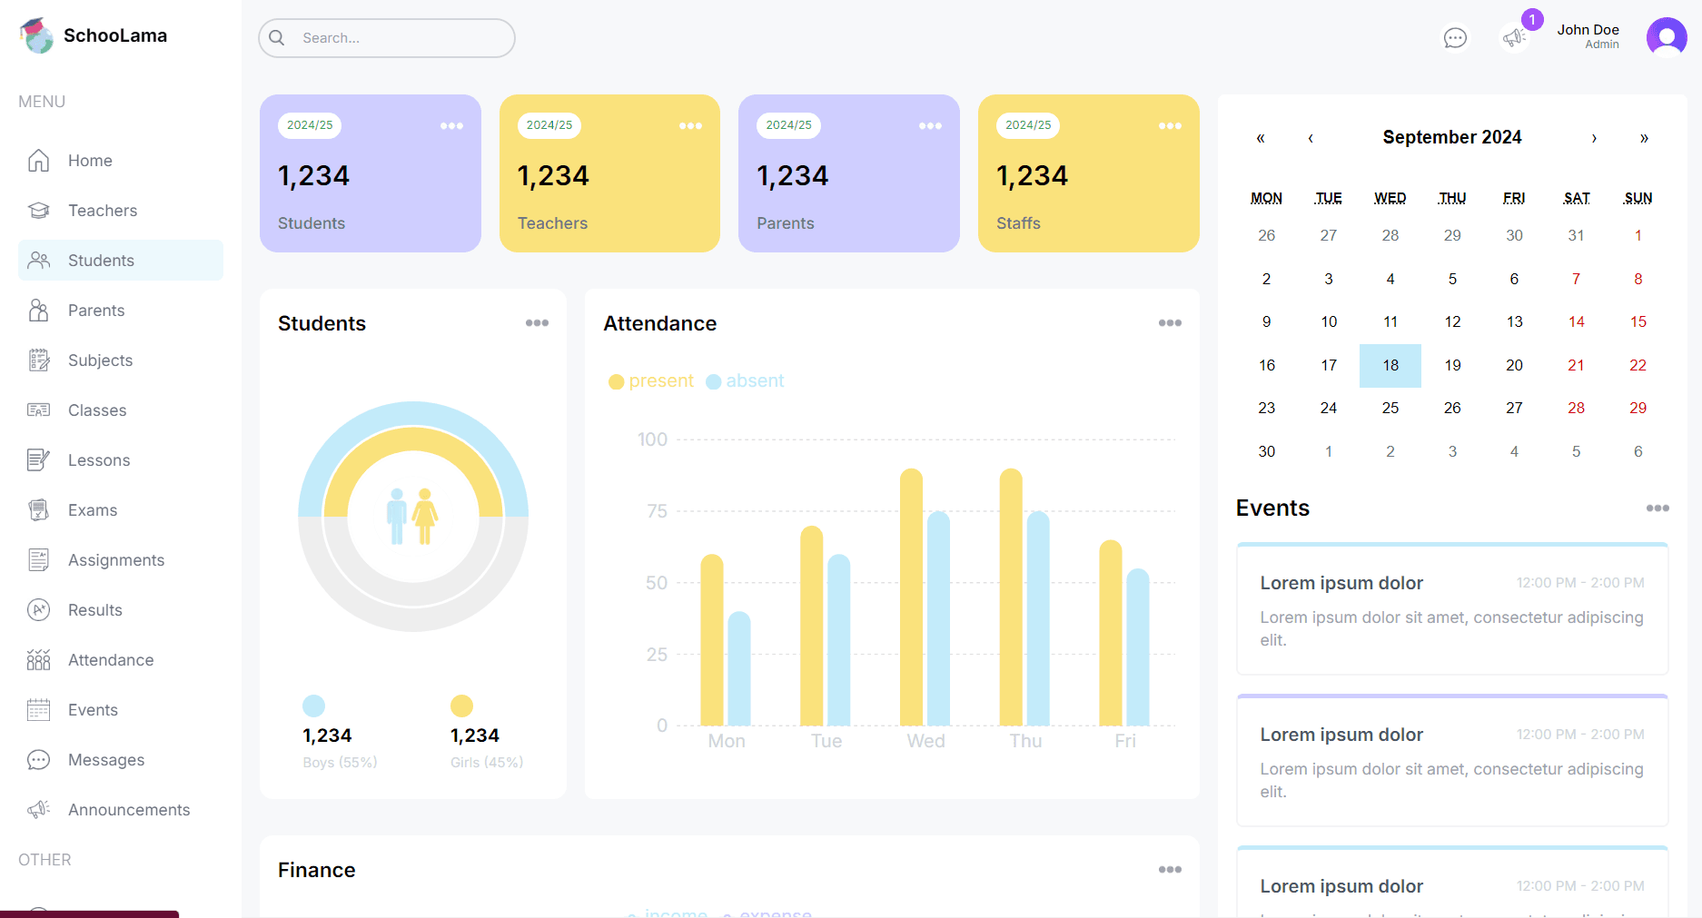This screenshot has width=1702, height=918.
Task: Click the SchooLama logo icon
Action: point(36,35)
